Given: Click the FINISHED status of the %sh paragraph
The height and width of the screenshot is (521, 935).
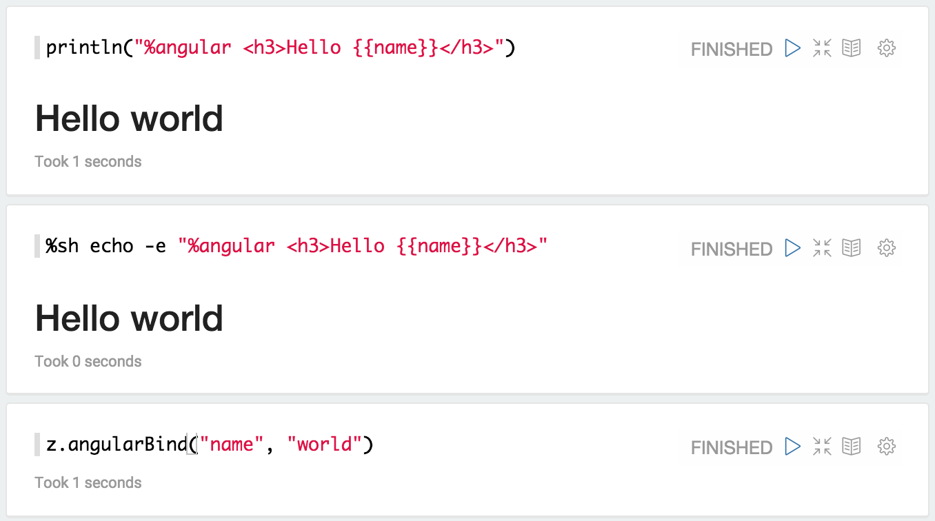Looking at the screenshot, I should pyautogui.click(x=731, y=249).
